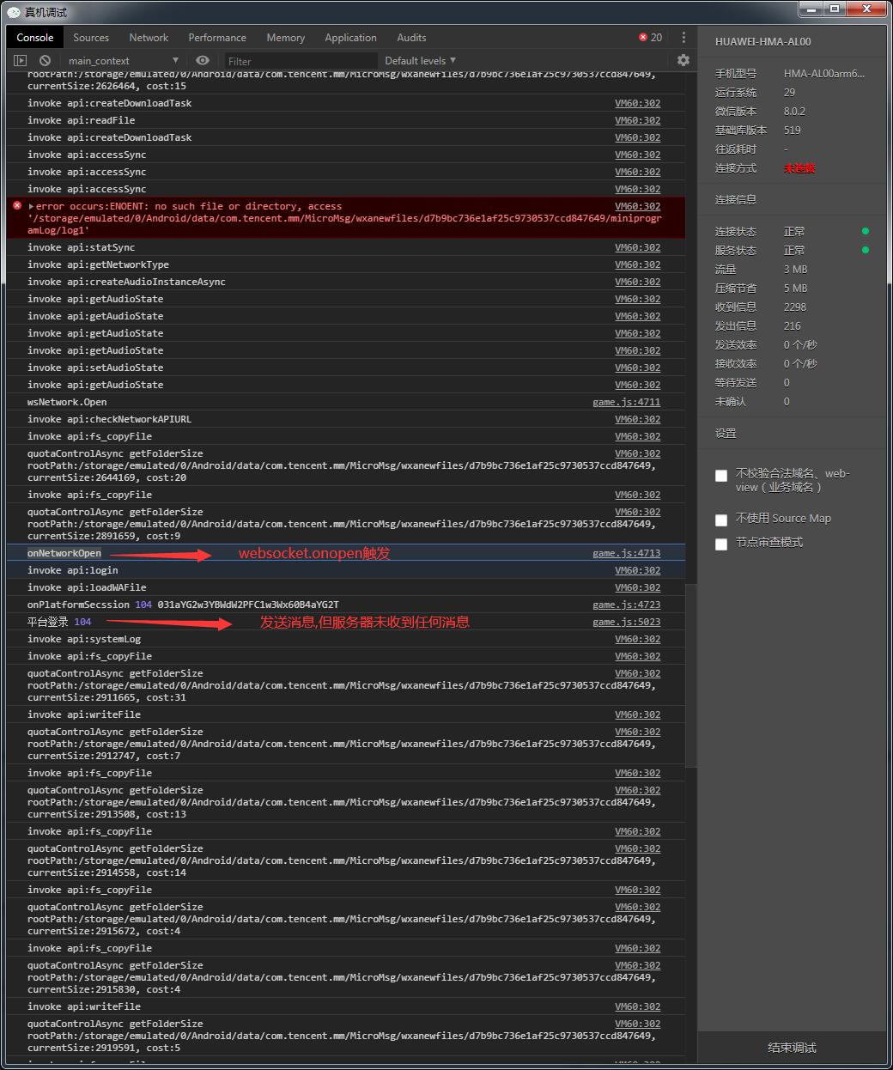Click the 收到信息 value 2298
Image resolution: width=893 pixels, height=1070 pixels.
pyautogui.click(x=795, y=307)
